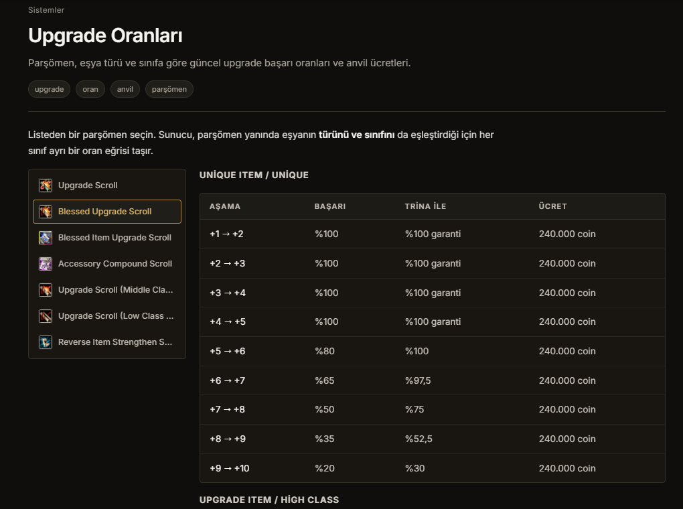The width and height of the screenshot is (683, 509).
Task: Click the %65 success rate value
Action: (325, 380)
